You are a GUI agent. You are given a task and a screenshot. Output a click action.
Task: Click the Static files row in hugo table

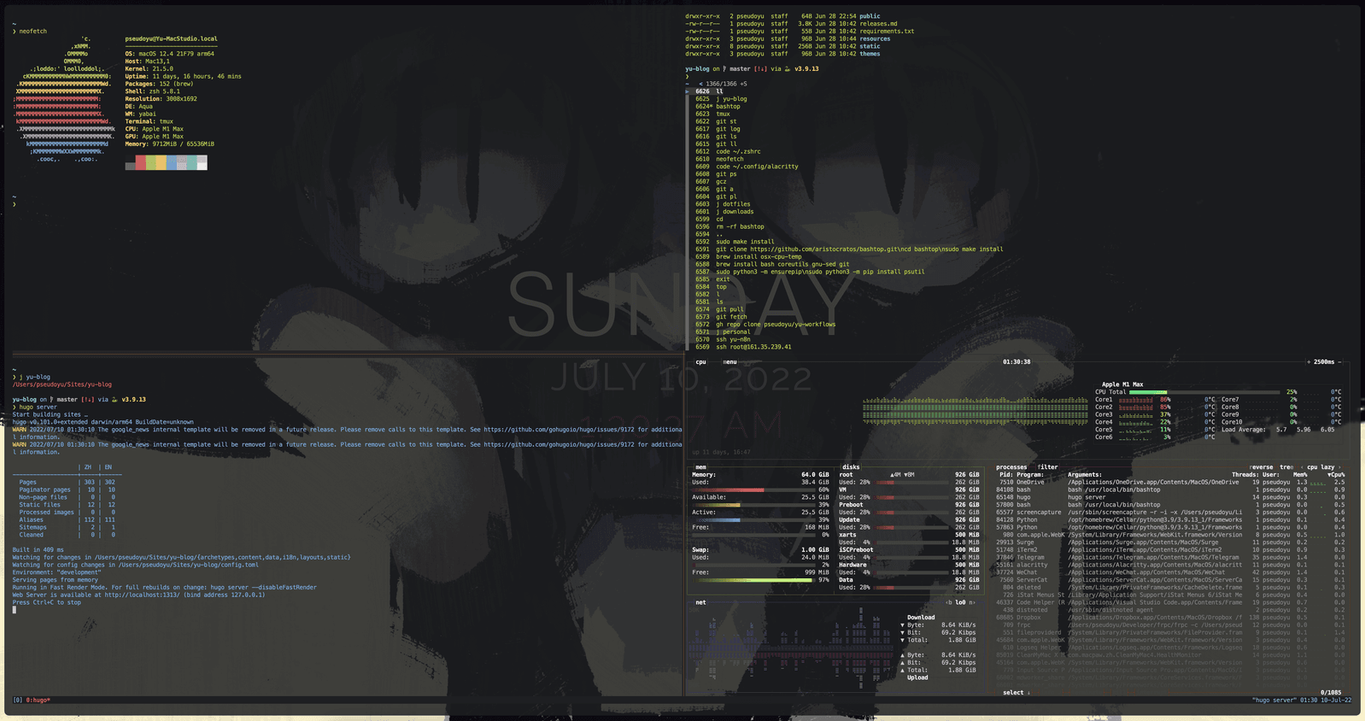click(x=67, y=505)
